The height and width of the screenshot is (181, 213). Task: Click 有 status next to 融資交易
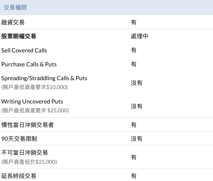(x=134, y=22)
